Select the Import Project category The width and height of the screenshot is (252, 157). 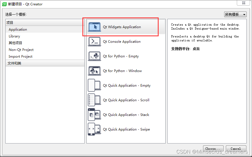45,57
